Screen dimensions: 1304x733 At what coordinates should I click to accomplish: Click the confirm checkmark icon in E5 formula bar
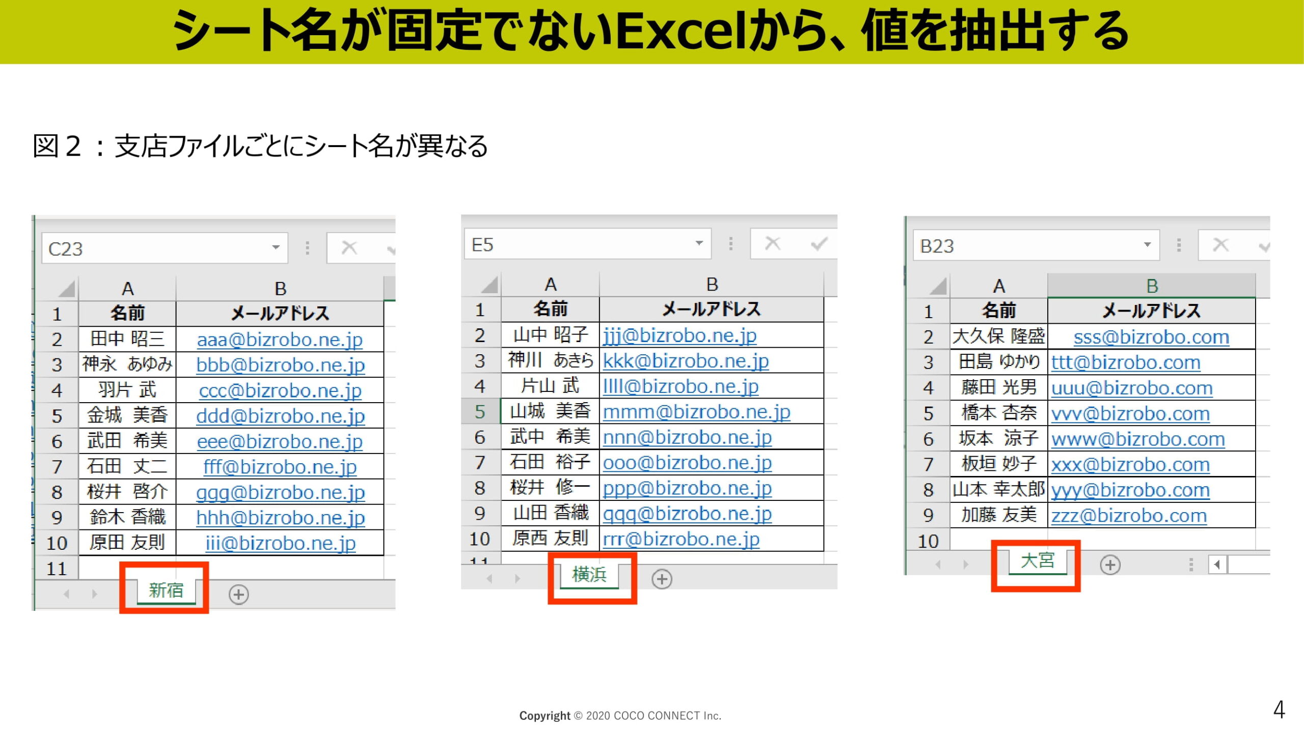(819, 244)
